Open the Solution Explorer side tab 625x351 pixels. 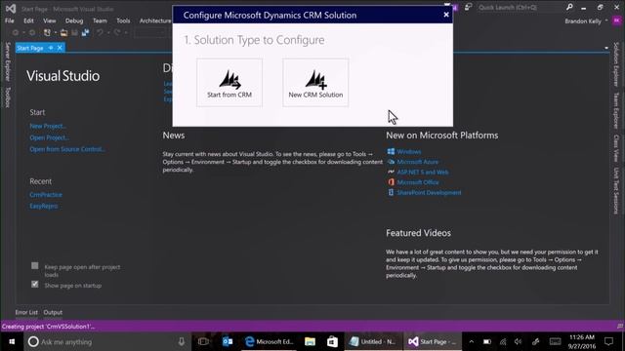(x=616, y=64)
